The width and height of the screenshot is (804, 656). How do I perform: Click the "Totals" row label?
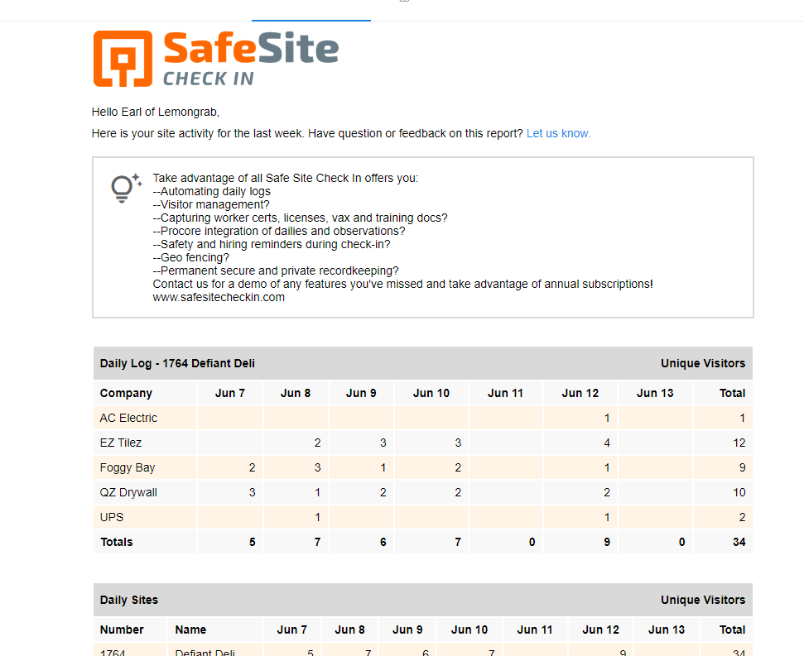pos(117,543)
